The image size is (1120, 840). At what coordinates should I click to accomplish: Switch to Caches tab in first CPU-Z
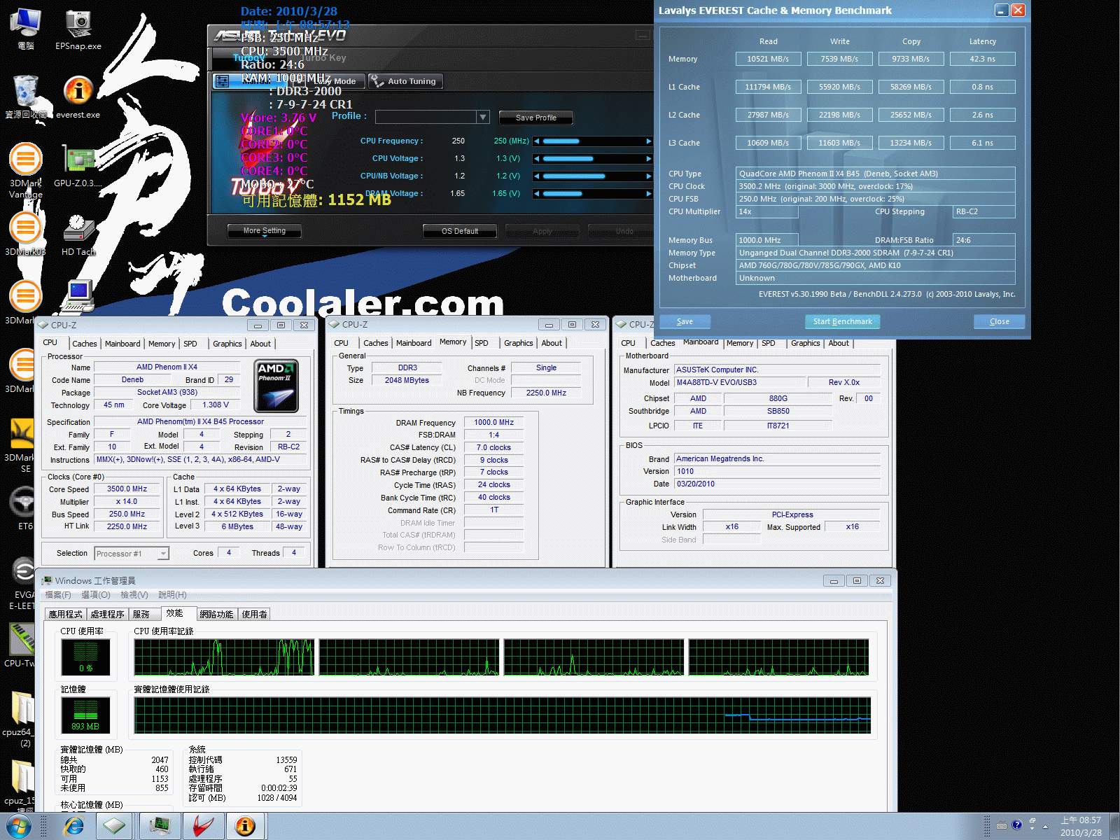pos(85,344)
